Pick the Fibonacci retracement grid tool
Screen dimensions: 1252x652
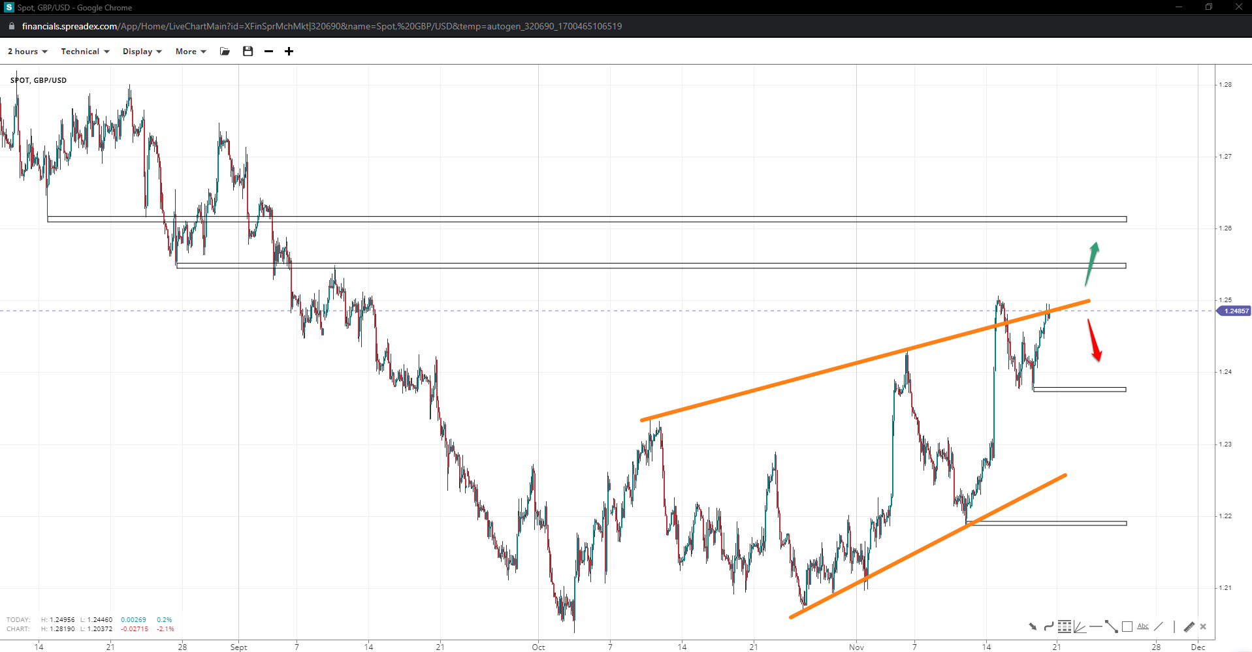pyautogui.click(x=1064, y=627)
